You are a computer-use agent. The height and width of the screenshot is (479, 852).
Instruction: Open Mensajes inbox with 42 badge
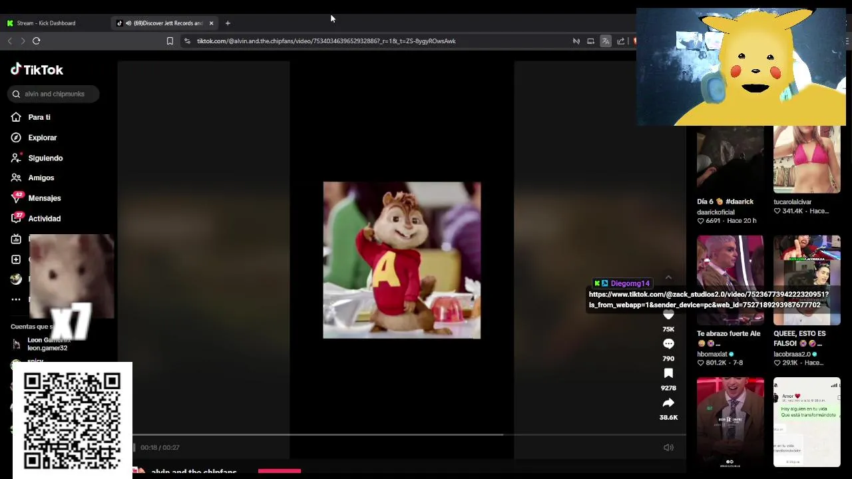pos(36,198)
